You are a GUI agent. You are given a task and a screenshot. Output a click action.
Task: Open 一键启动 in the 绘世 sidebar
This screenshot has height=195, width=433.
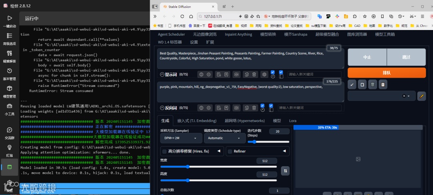(9, 22)
